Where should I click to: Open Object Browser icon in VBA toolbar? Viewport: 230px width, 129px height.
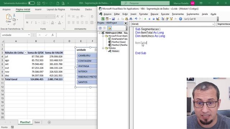point(171,19)
